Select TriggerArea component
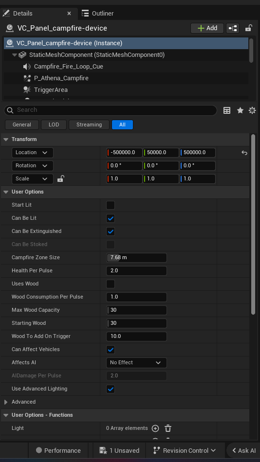The height and width of the screenshot is (462, 260). [51, 90]
